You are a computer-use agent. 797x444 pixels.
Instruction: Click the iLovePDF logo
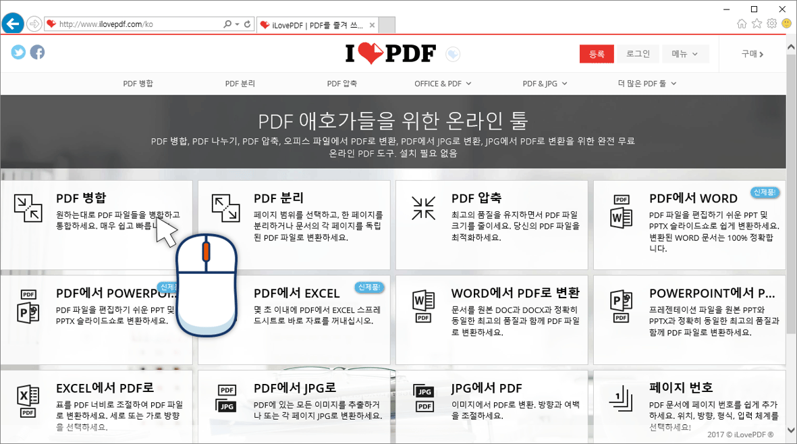click(x=390, y=53)
